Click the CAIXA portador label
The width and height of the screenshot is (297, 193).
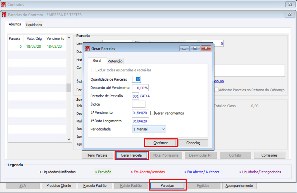pyautogui.click(x=145, y=96)
